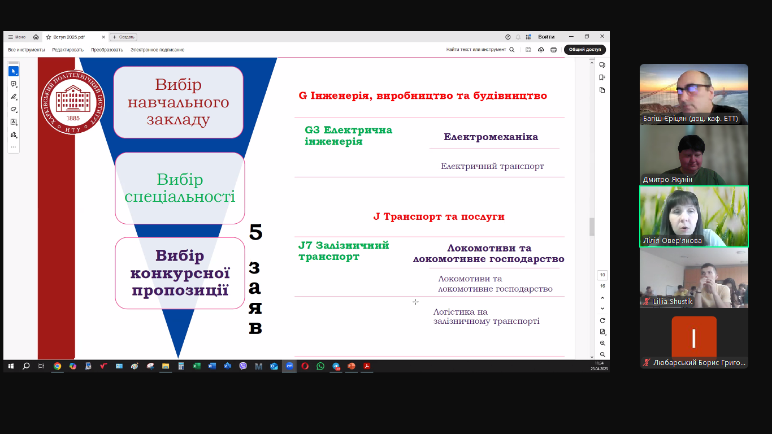Open the Меню hamburger menu
This screenshot has width=772, height=434.
point(17,37)
